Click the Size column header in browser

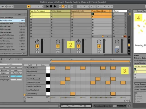(21, 15)
